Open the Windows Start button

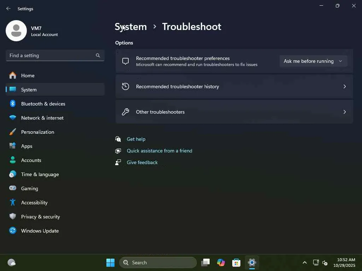(x=110, y=263)
